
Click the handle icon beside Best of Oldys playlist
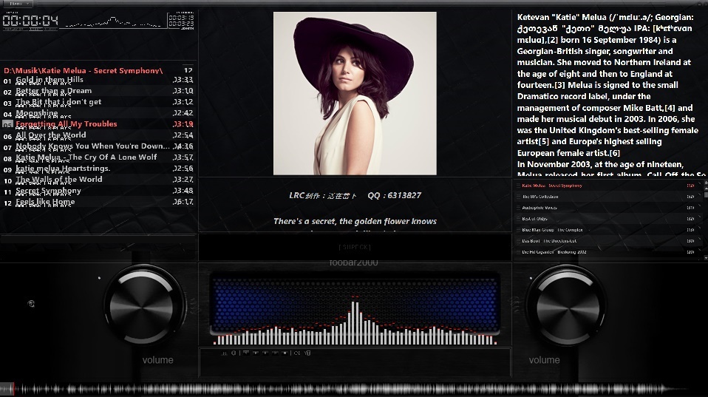pos(518,219)
